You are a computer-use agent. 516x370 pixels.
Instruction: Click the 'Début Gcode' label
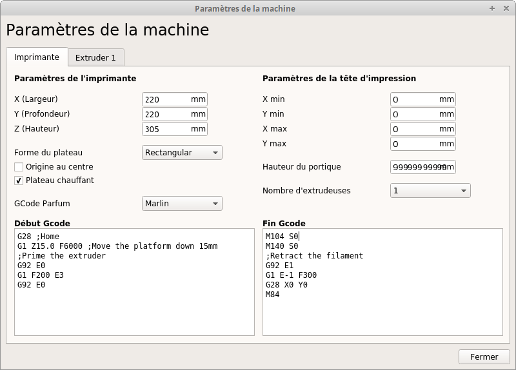point(42,223)
